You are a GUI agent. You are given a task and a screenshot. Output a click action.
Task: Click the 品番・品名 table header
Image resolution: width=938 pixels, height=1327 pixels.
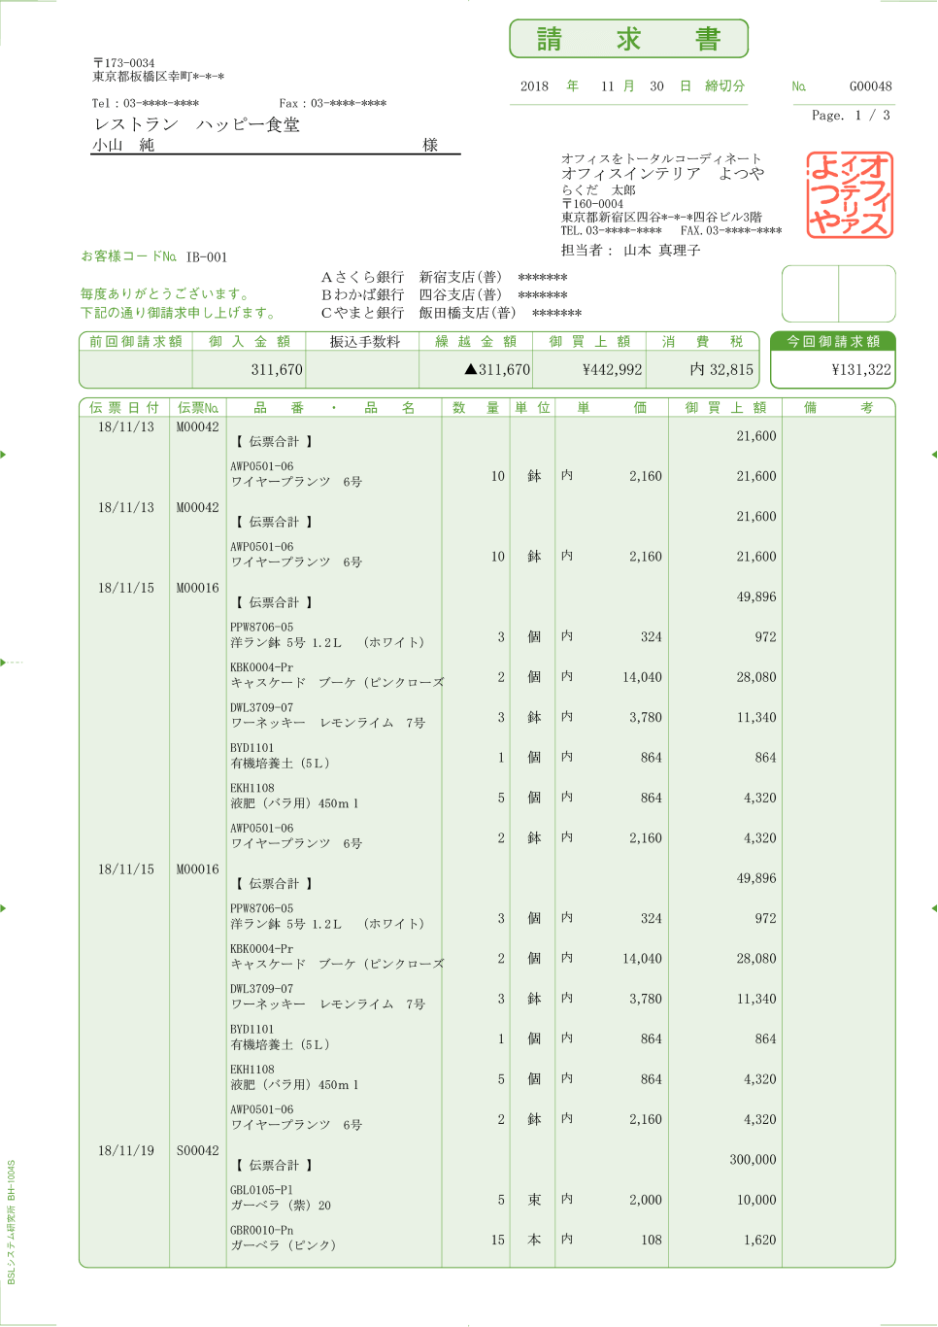[x=335, y=408]
